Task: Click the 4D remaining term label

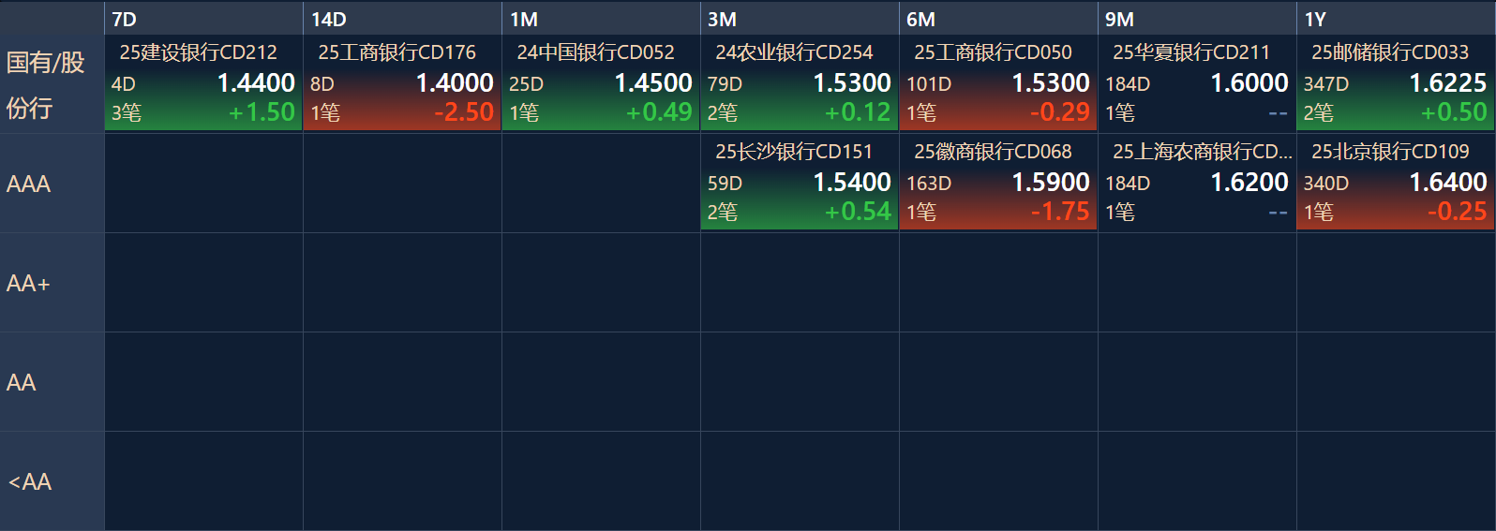Action: [124, 84]
